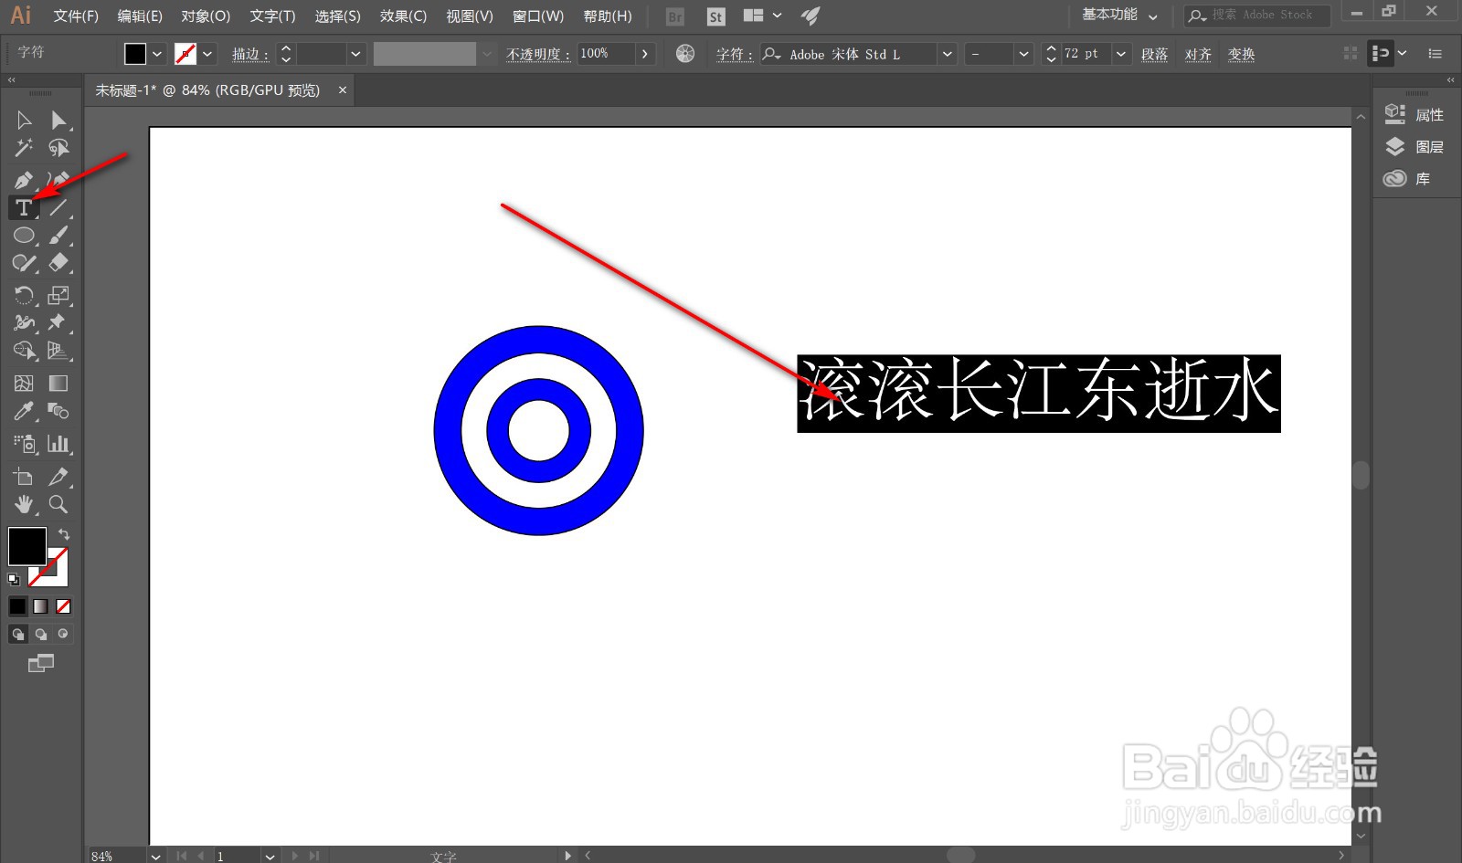Expand the 72 pt font size dropdown

click(1121, 54)
